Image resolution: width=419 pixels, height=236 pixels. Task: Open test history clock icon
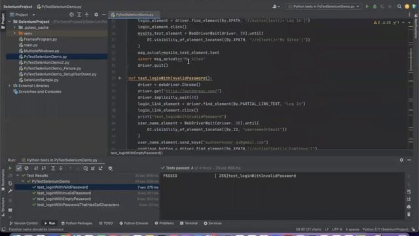[86, 168]
